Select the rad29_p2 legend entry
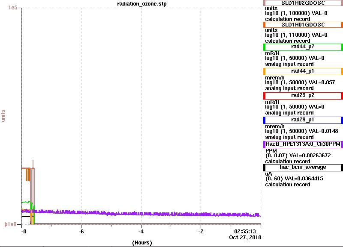 (303, 96)
